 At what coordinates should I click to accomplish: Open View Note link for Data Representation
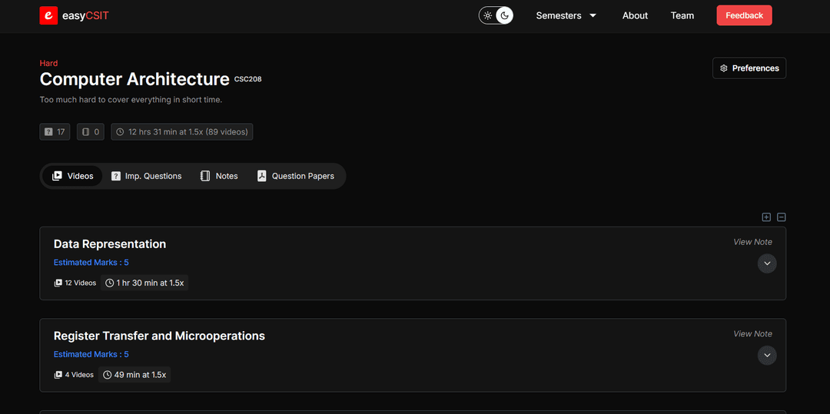pyautogui.click(x=752, y=242)
